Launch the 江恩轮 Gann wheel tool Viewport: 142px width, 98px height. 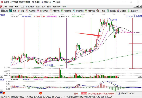point(101,11)
